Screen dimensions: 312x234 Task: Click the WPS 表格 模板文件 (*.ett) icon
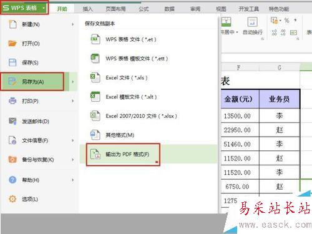pyautogui.click(x=95, y=58)
